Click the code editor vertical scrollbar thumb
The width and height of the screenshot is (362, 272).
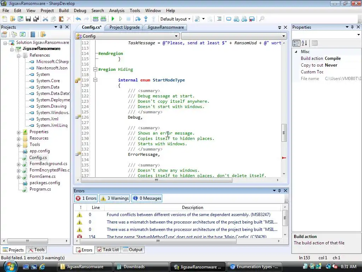pyautogui.click(x=284, y=133)
